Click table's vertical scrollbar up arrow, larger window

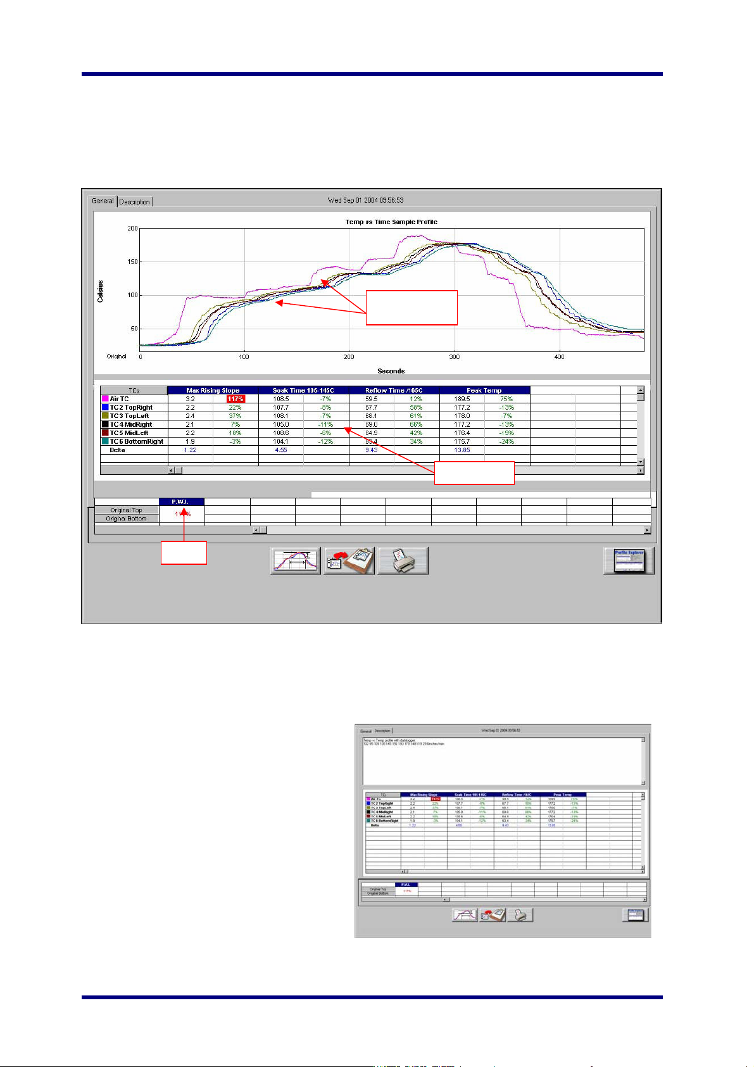641,390
